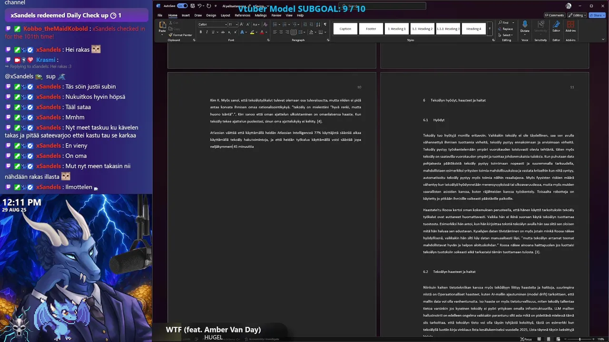Toggle superscript formatting

click(x=236, y=32)
